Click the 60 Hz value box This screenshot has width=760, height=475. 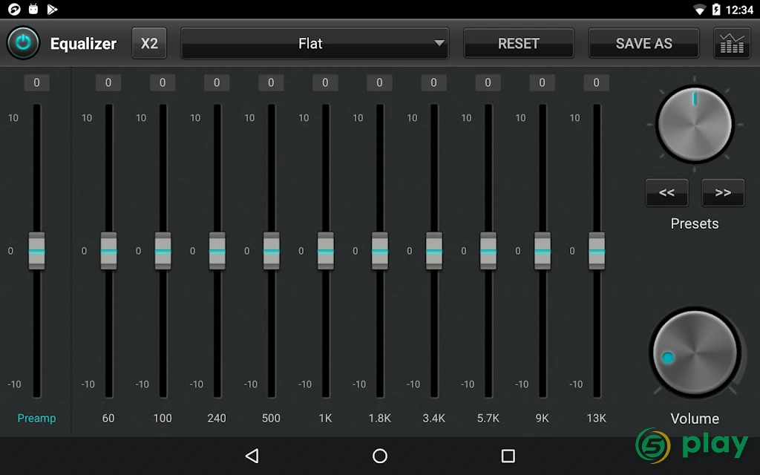pos(108,82)
